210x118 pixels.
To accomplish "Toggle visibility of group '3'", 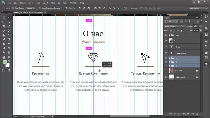I will pos(166,66).
